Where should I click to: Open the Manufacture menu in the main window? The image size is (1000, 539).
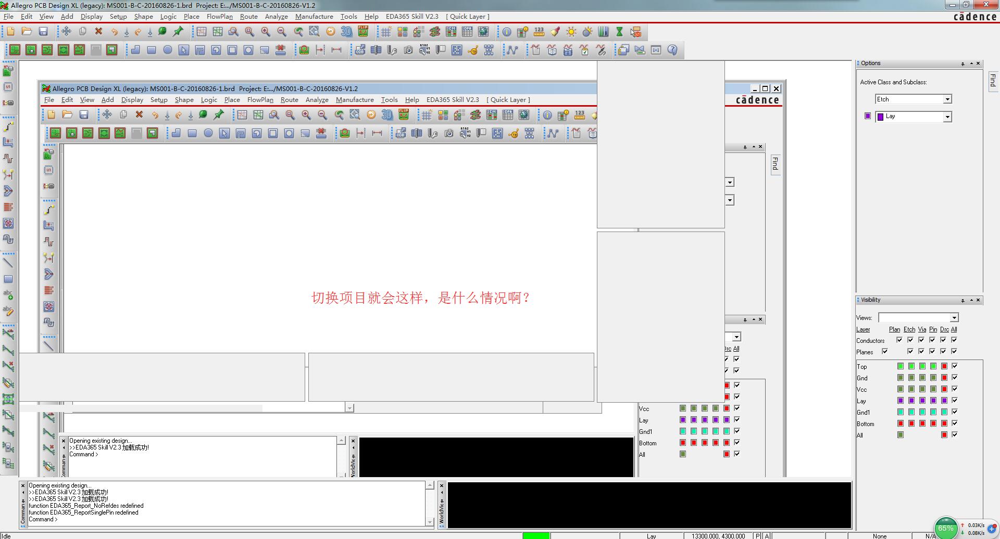coord(314,16)
